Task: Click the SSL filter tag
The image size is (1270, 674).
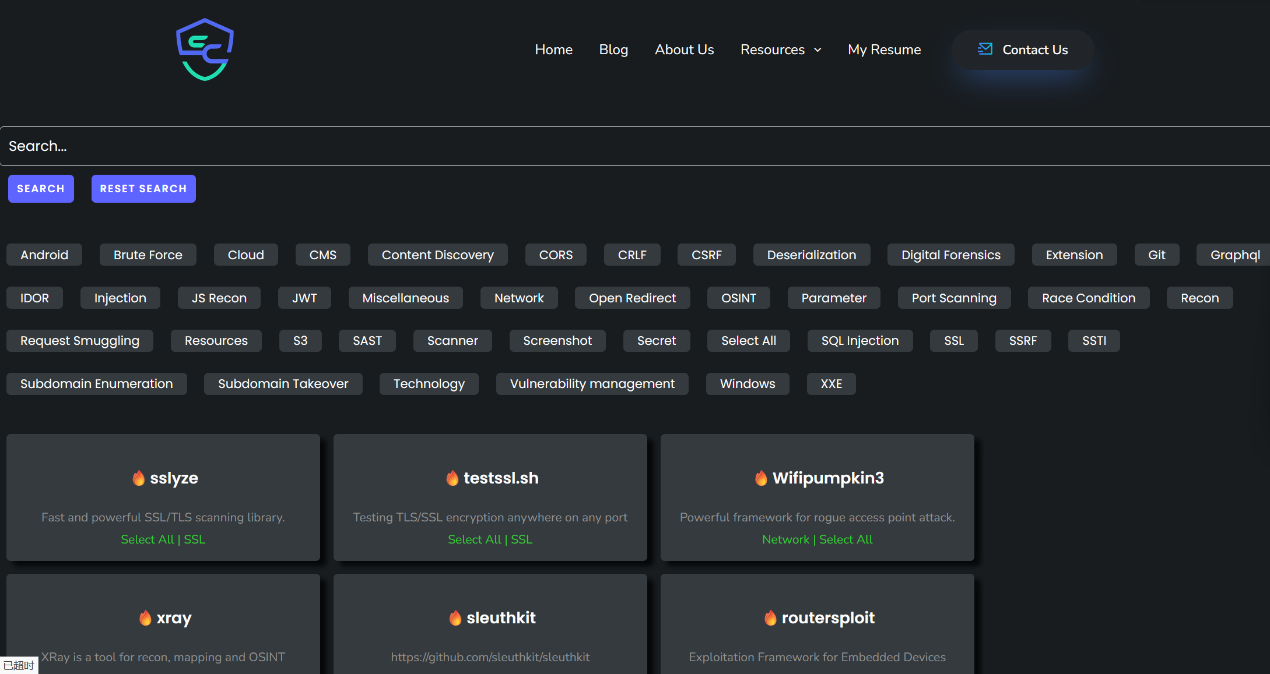Action: 954,341
